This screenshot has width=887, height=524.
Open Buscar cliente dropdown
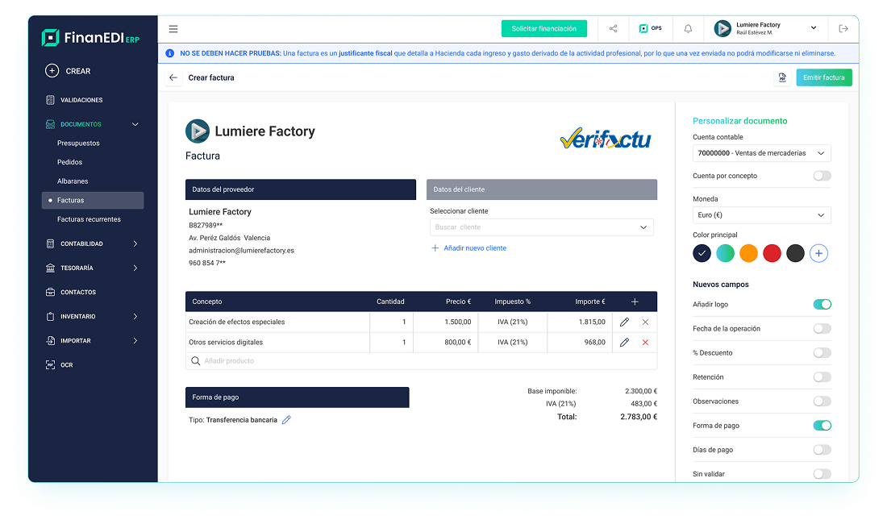541,227
